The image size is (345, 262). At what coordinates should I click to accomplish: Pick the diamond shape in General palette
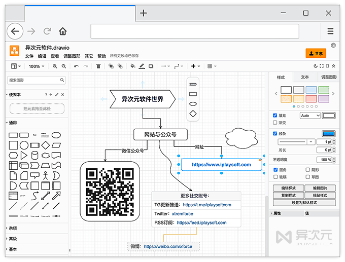click(x=46, y=145)
